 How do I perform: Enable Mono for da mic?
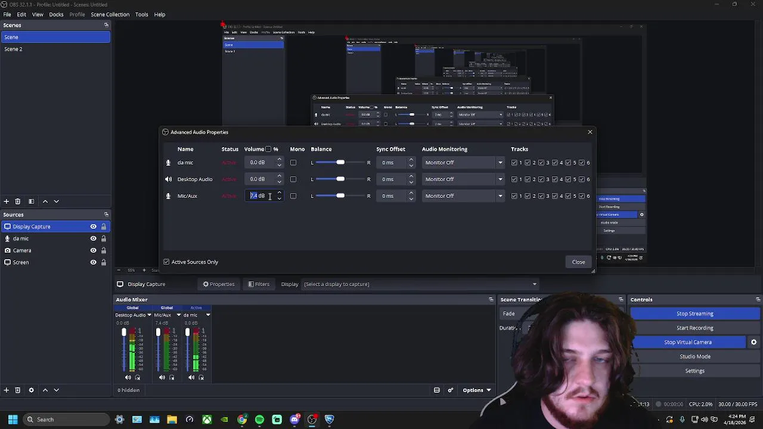point(293,163)
